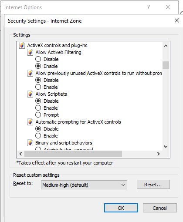Image resolution: width=183 pixels, height=222 pixels.
Task: Select Disable under Allow ActiveX Filtering
Action: click(38, 59)
